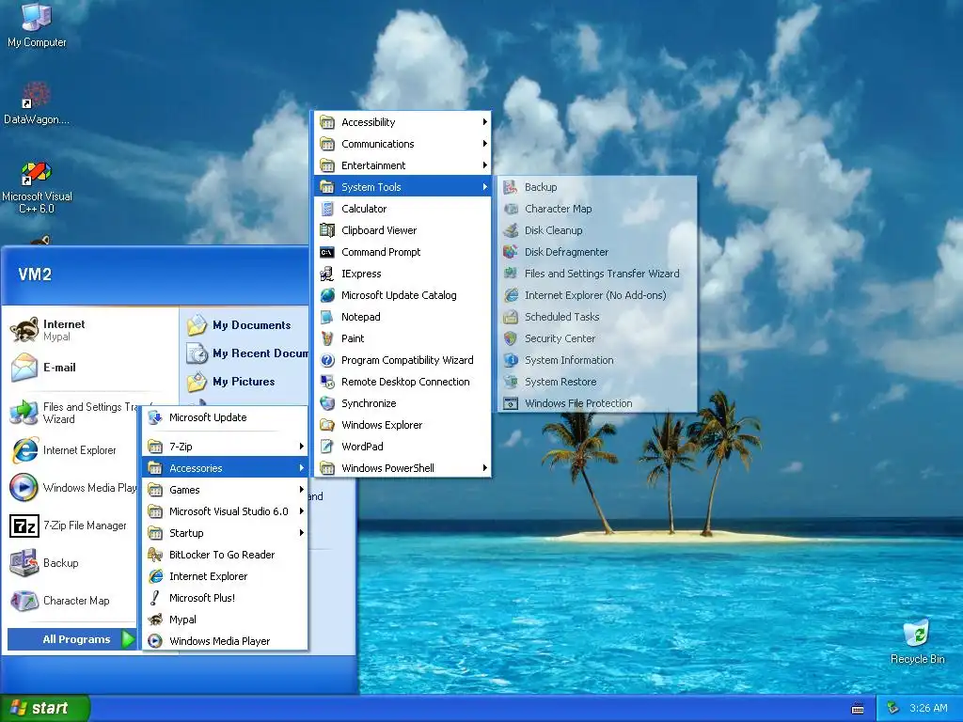Open IExpress from Accessories
Screen dimensions: 963x722
pyautogui.click(x=403, y=274)
